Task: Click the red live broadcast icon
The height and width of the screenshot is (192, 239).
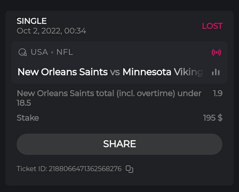Action: pos(216,52)
